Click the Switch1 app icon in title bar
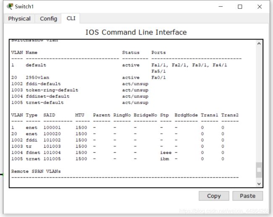273x217 pixels. coord(10,6)
